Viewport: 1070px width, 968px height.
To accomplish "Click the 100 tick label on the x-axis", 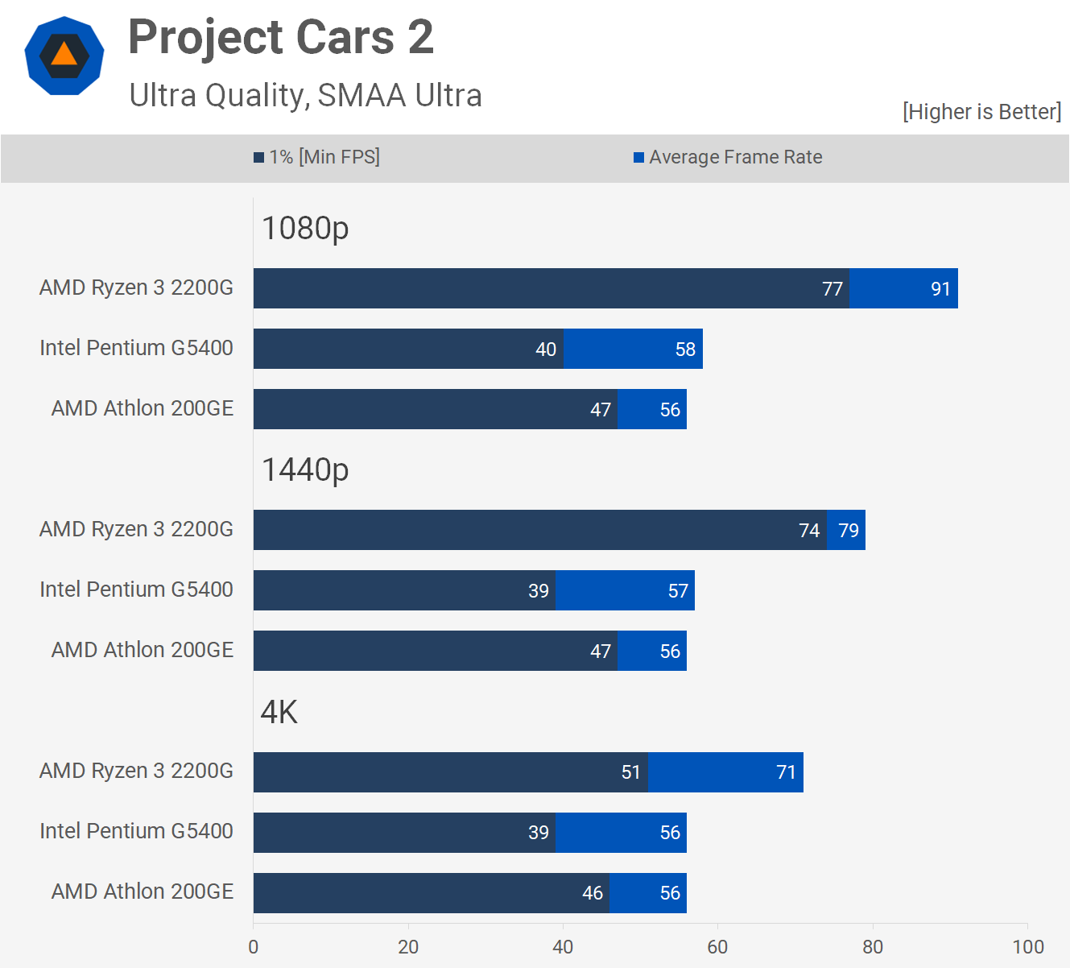I will [x=1028, y=947].
